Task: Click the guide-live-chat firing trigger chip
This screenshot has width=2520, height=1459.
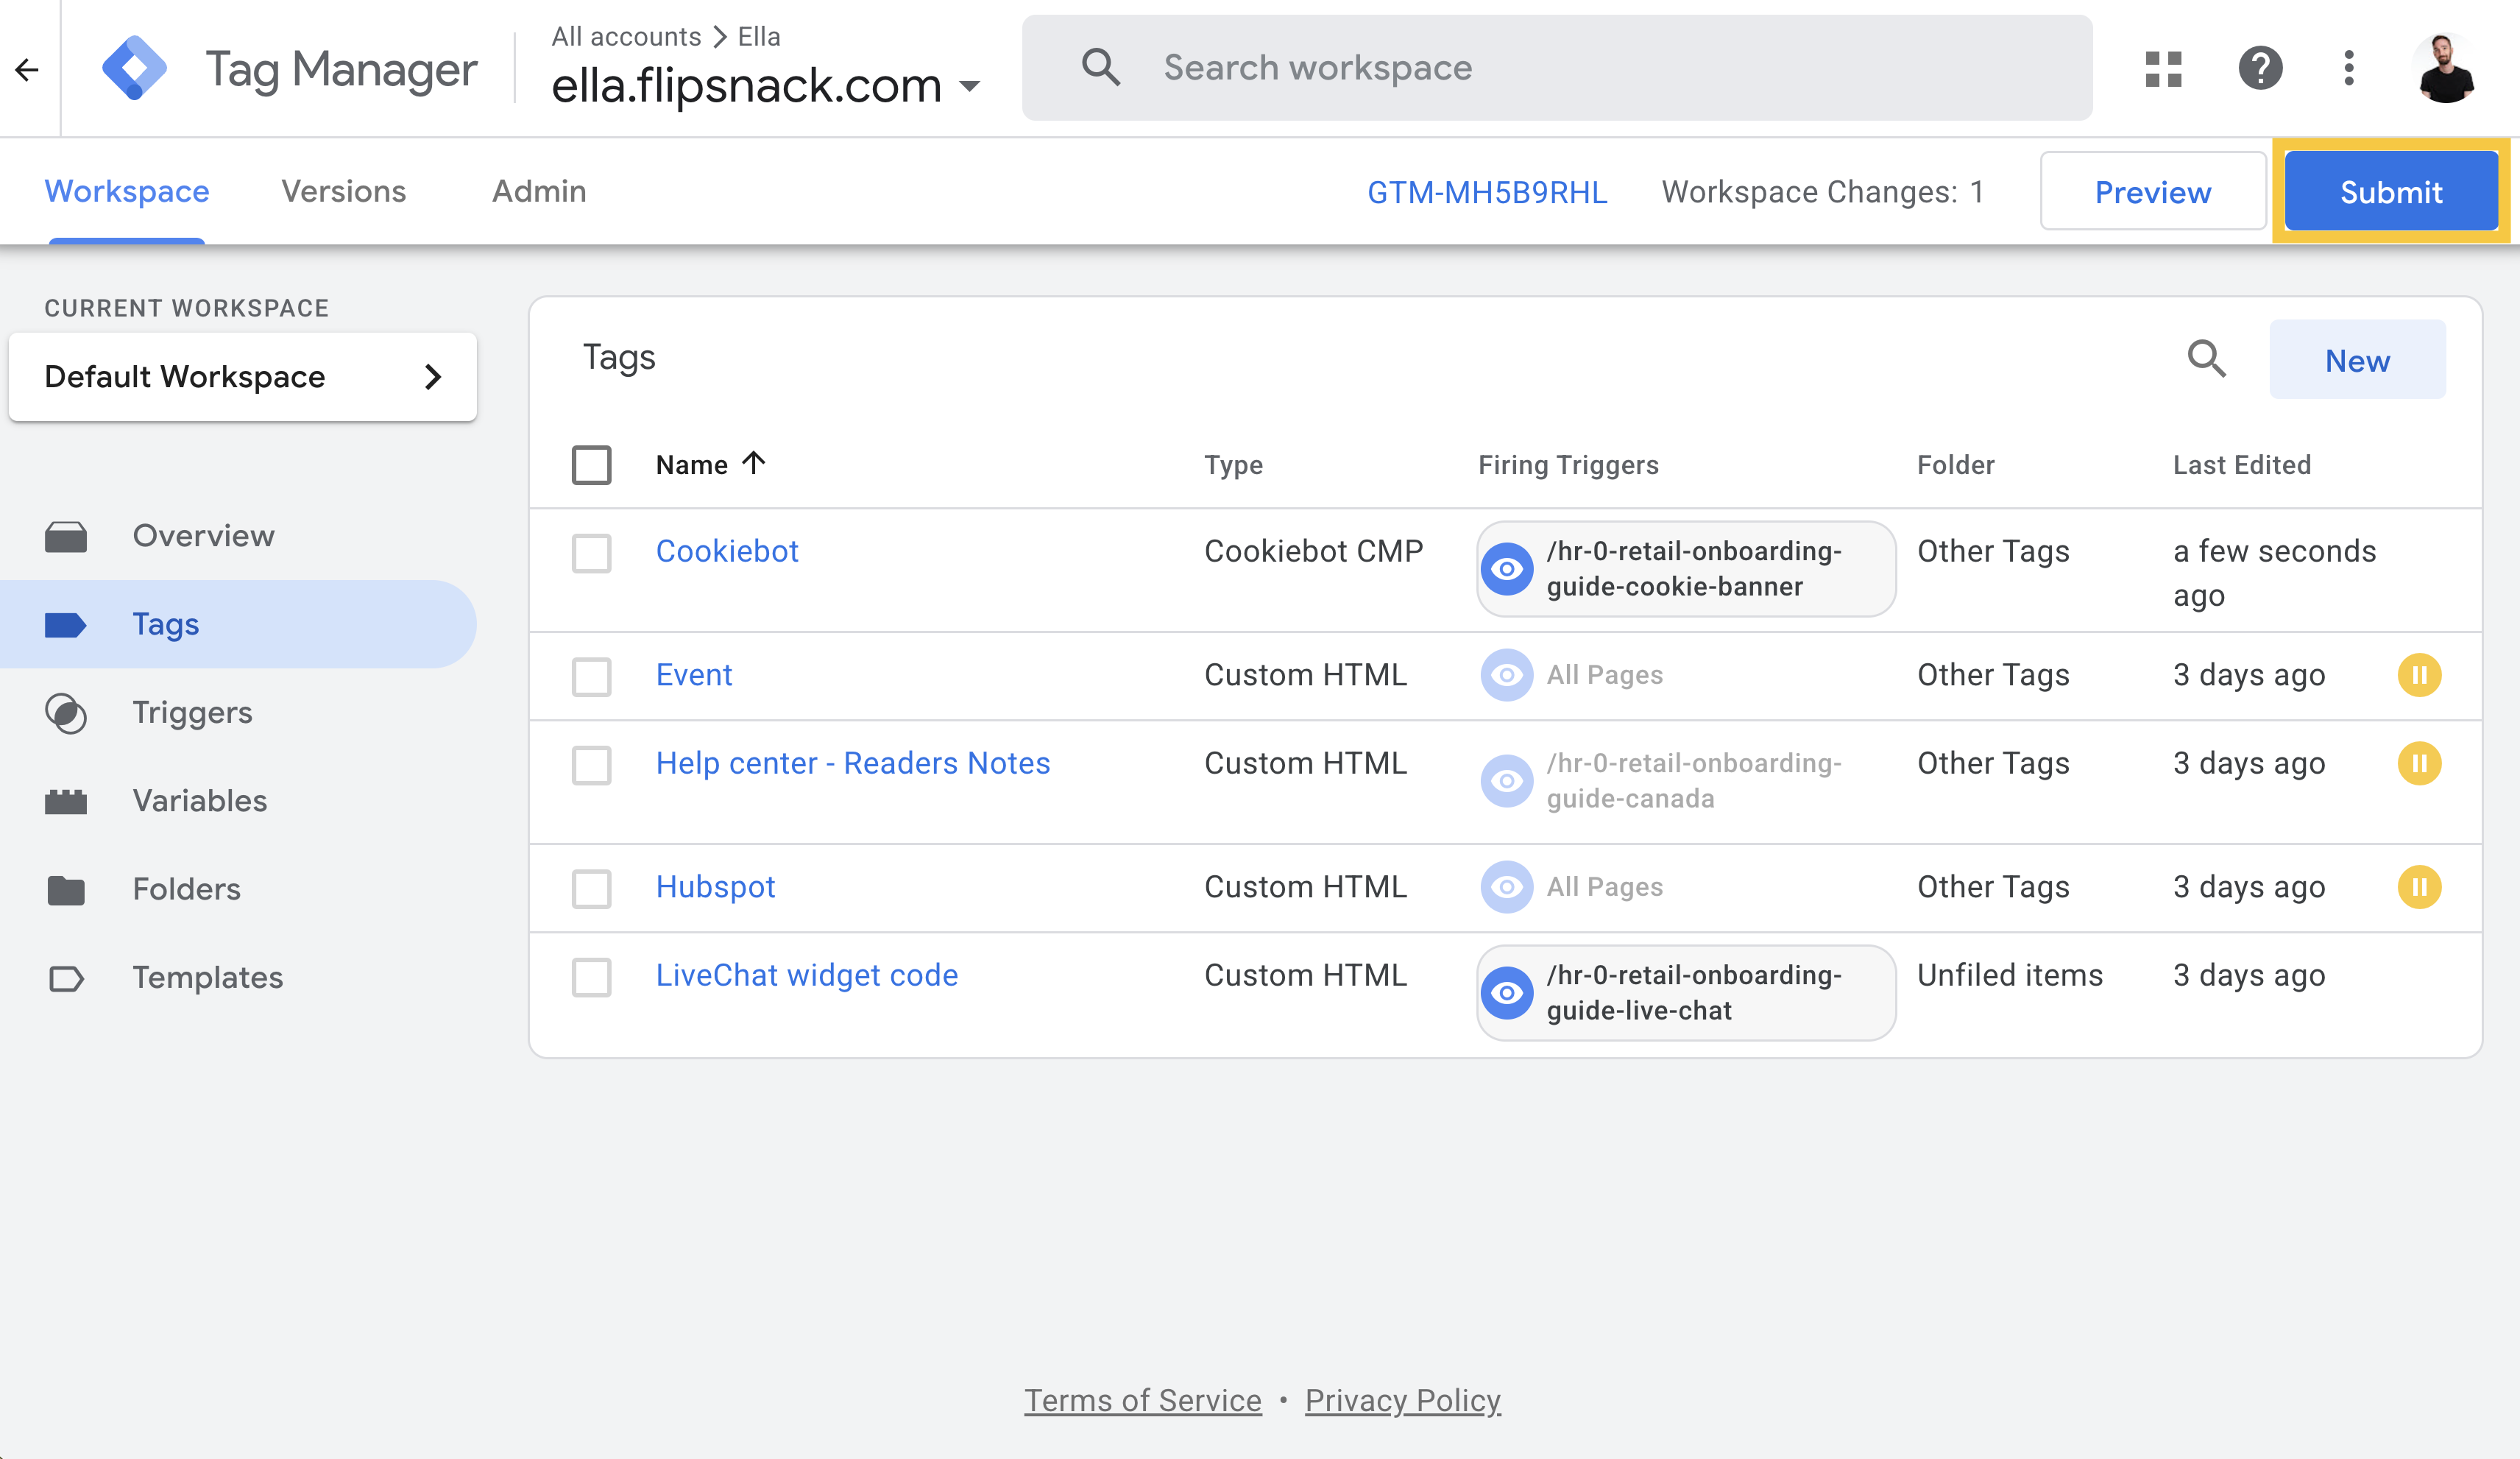Action: 1686,993
